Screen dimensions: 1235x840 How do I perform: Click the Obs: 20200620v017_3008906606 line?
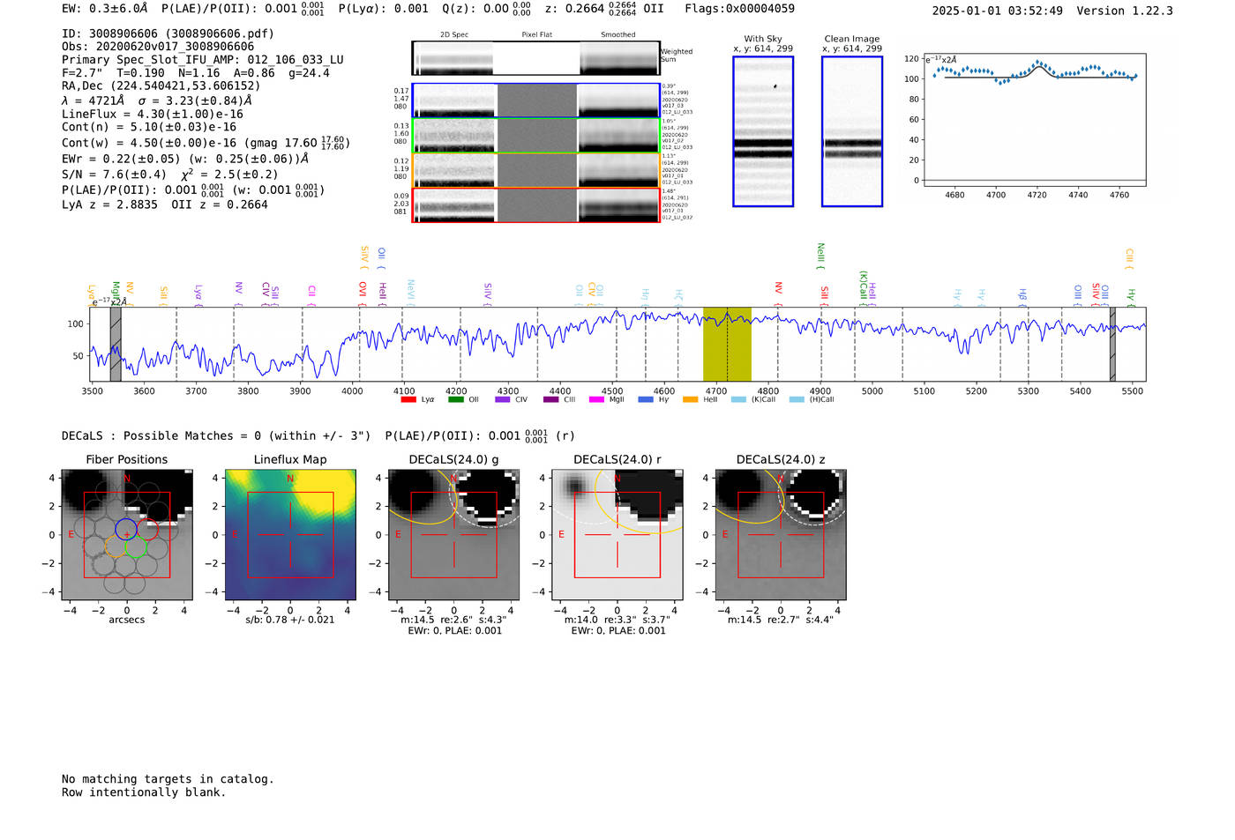(x=158, y=47)
